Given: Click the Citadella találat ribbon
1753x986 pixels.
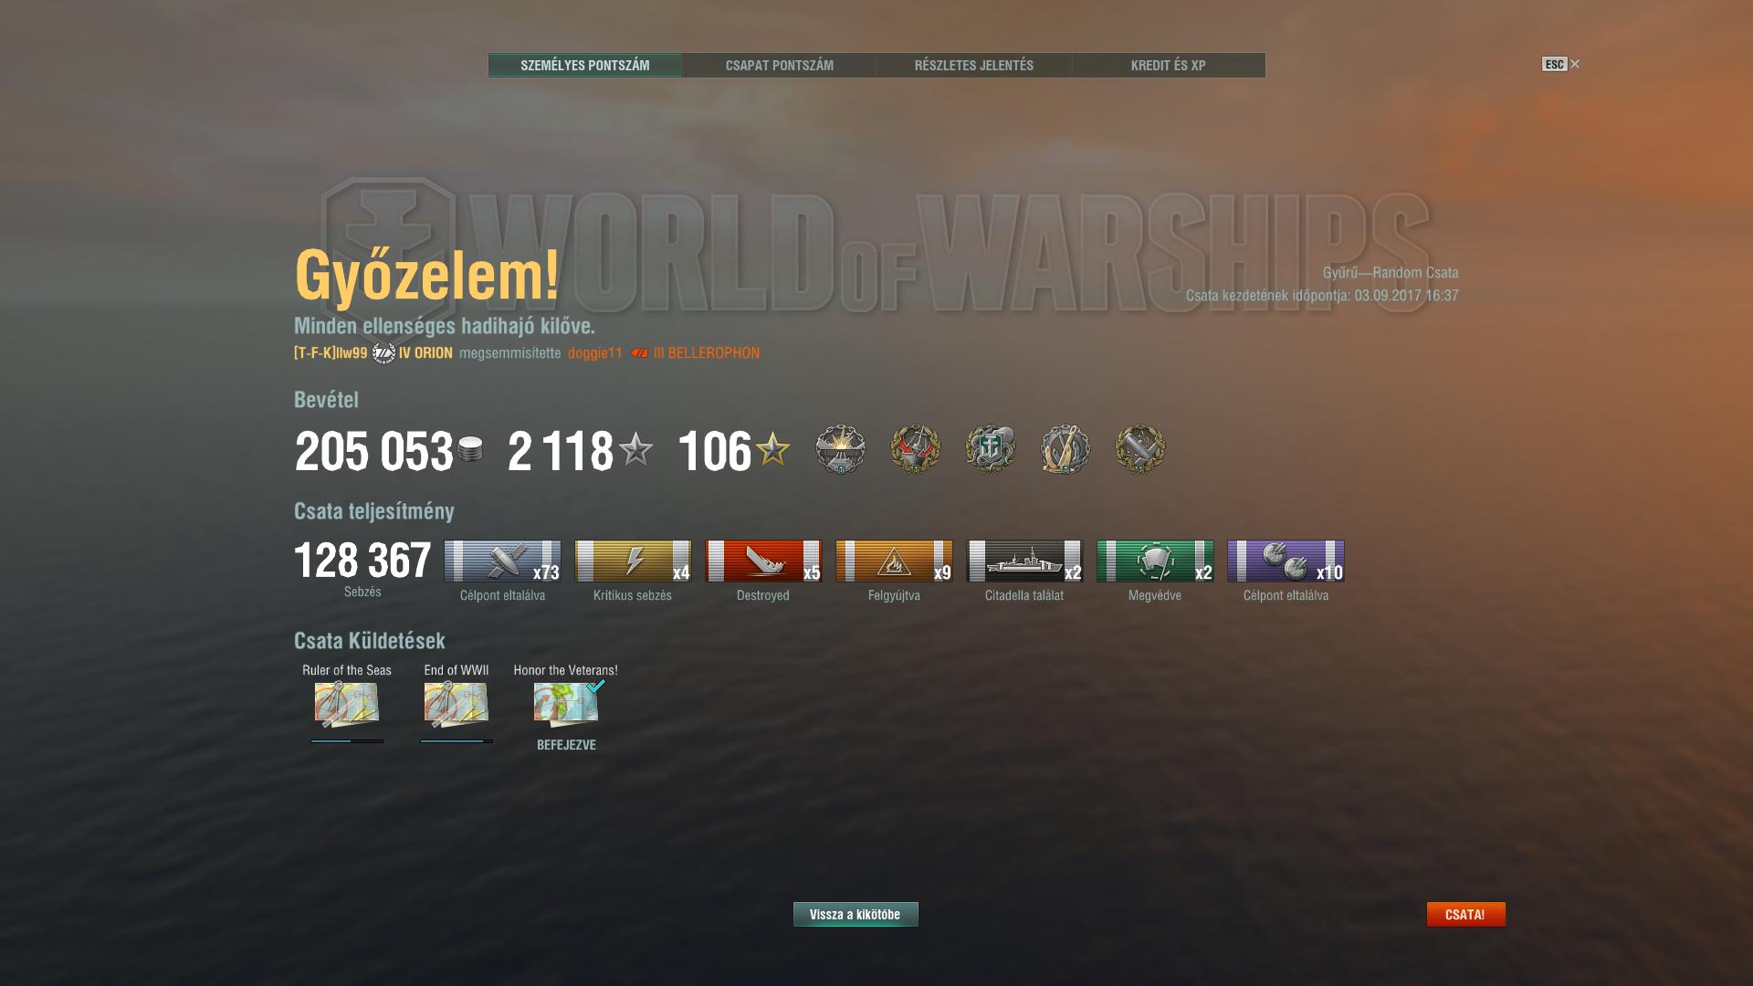Looking at the screenshot, I should 1024,561.
